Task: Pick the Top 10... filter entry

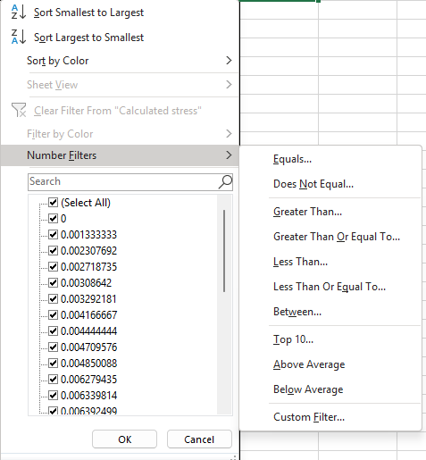Action: (x=293, y=339)
